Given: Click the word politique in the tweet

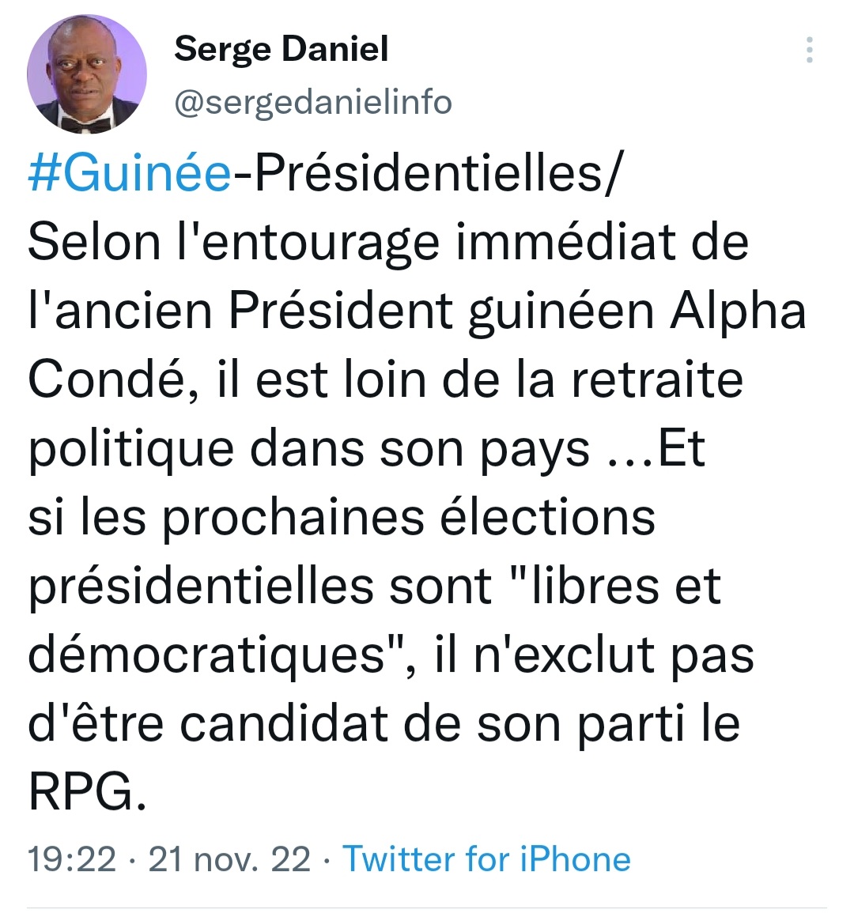Looking at the screenshot, I should pos(130,450).
